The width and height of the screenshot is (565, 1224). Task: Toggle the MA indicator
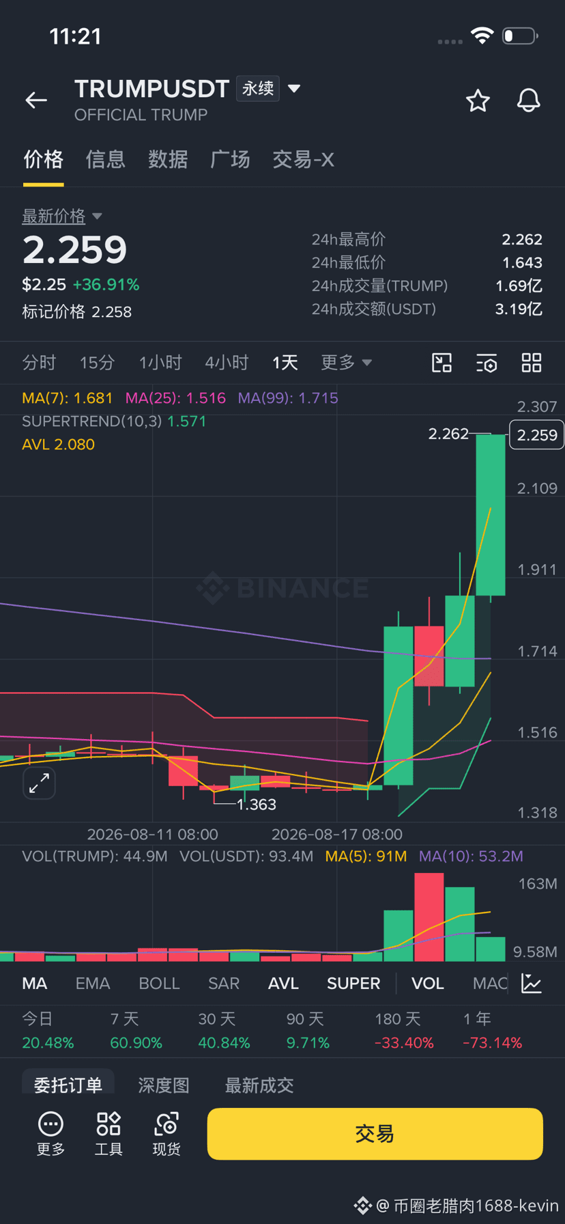tap(35, 984)
